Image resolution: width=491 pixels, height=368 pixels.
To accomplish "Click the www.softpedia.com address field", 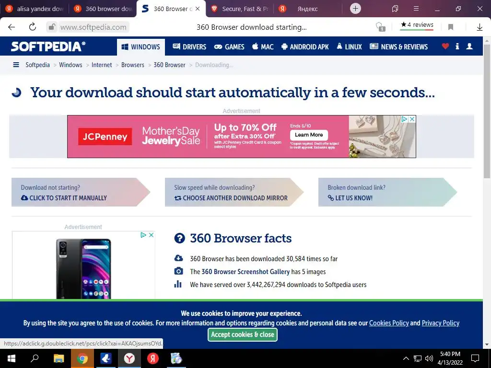I will click(x=94, y=27).
